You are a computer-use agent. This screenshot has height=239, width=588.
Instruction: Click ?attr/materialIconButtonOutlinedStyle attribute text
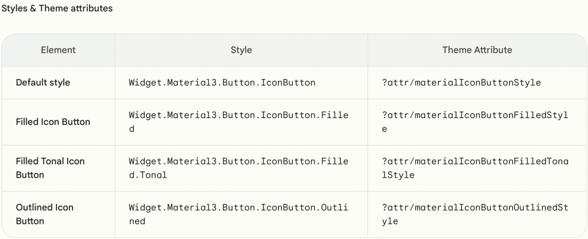tap(475, 207)
